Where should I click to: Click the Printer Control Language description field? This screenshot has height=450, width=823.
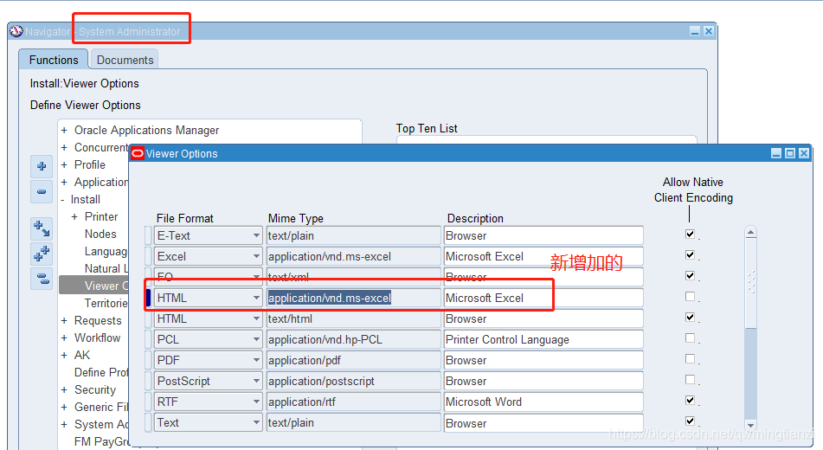[543, 340]
